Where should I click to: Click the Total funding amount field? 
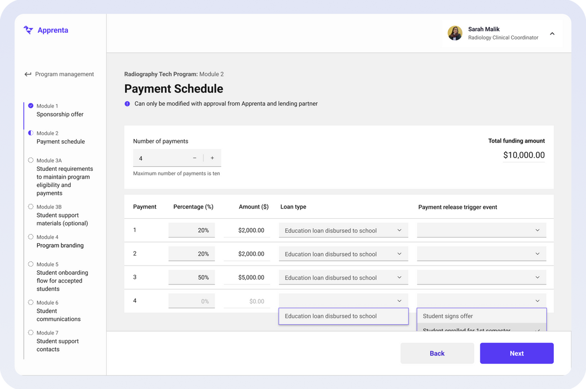pos(524,155)
